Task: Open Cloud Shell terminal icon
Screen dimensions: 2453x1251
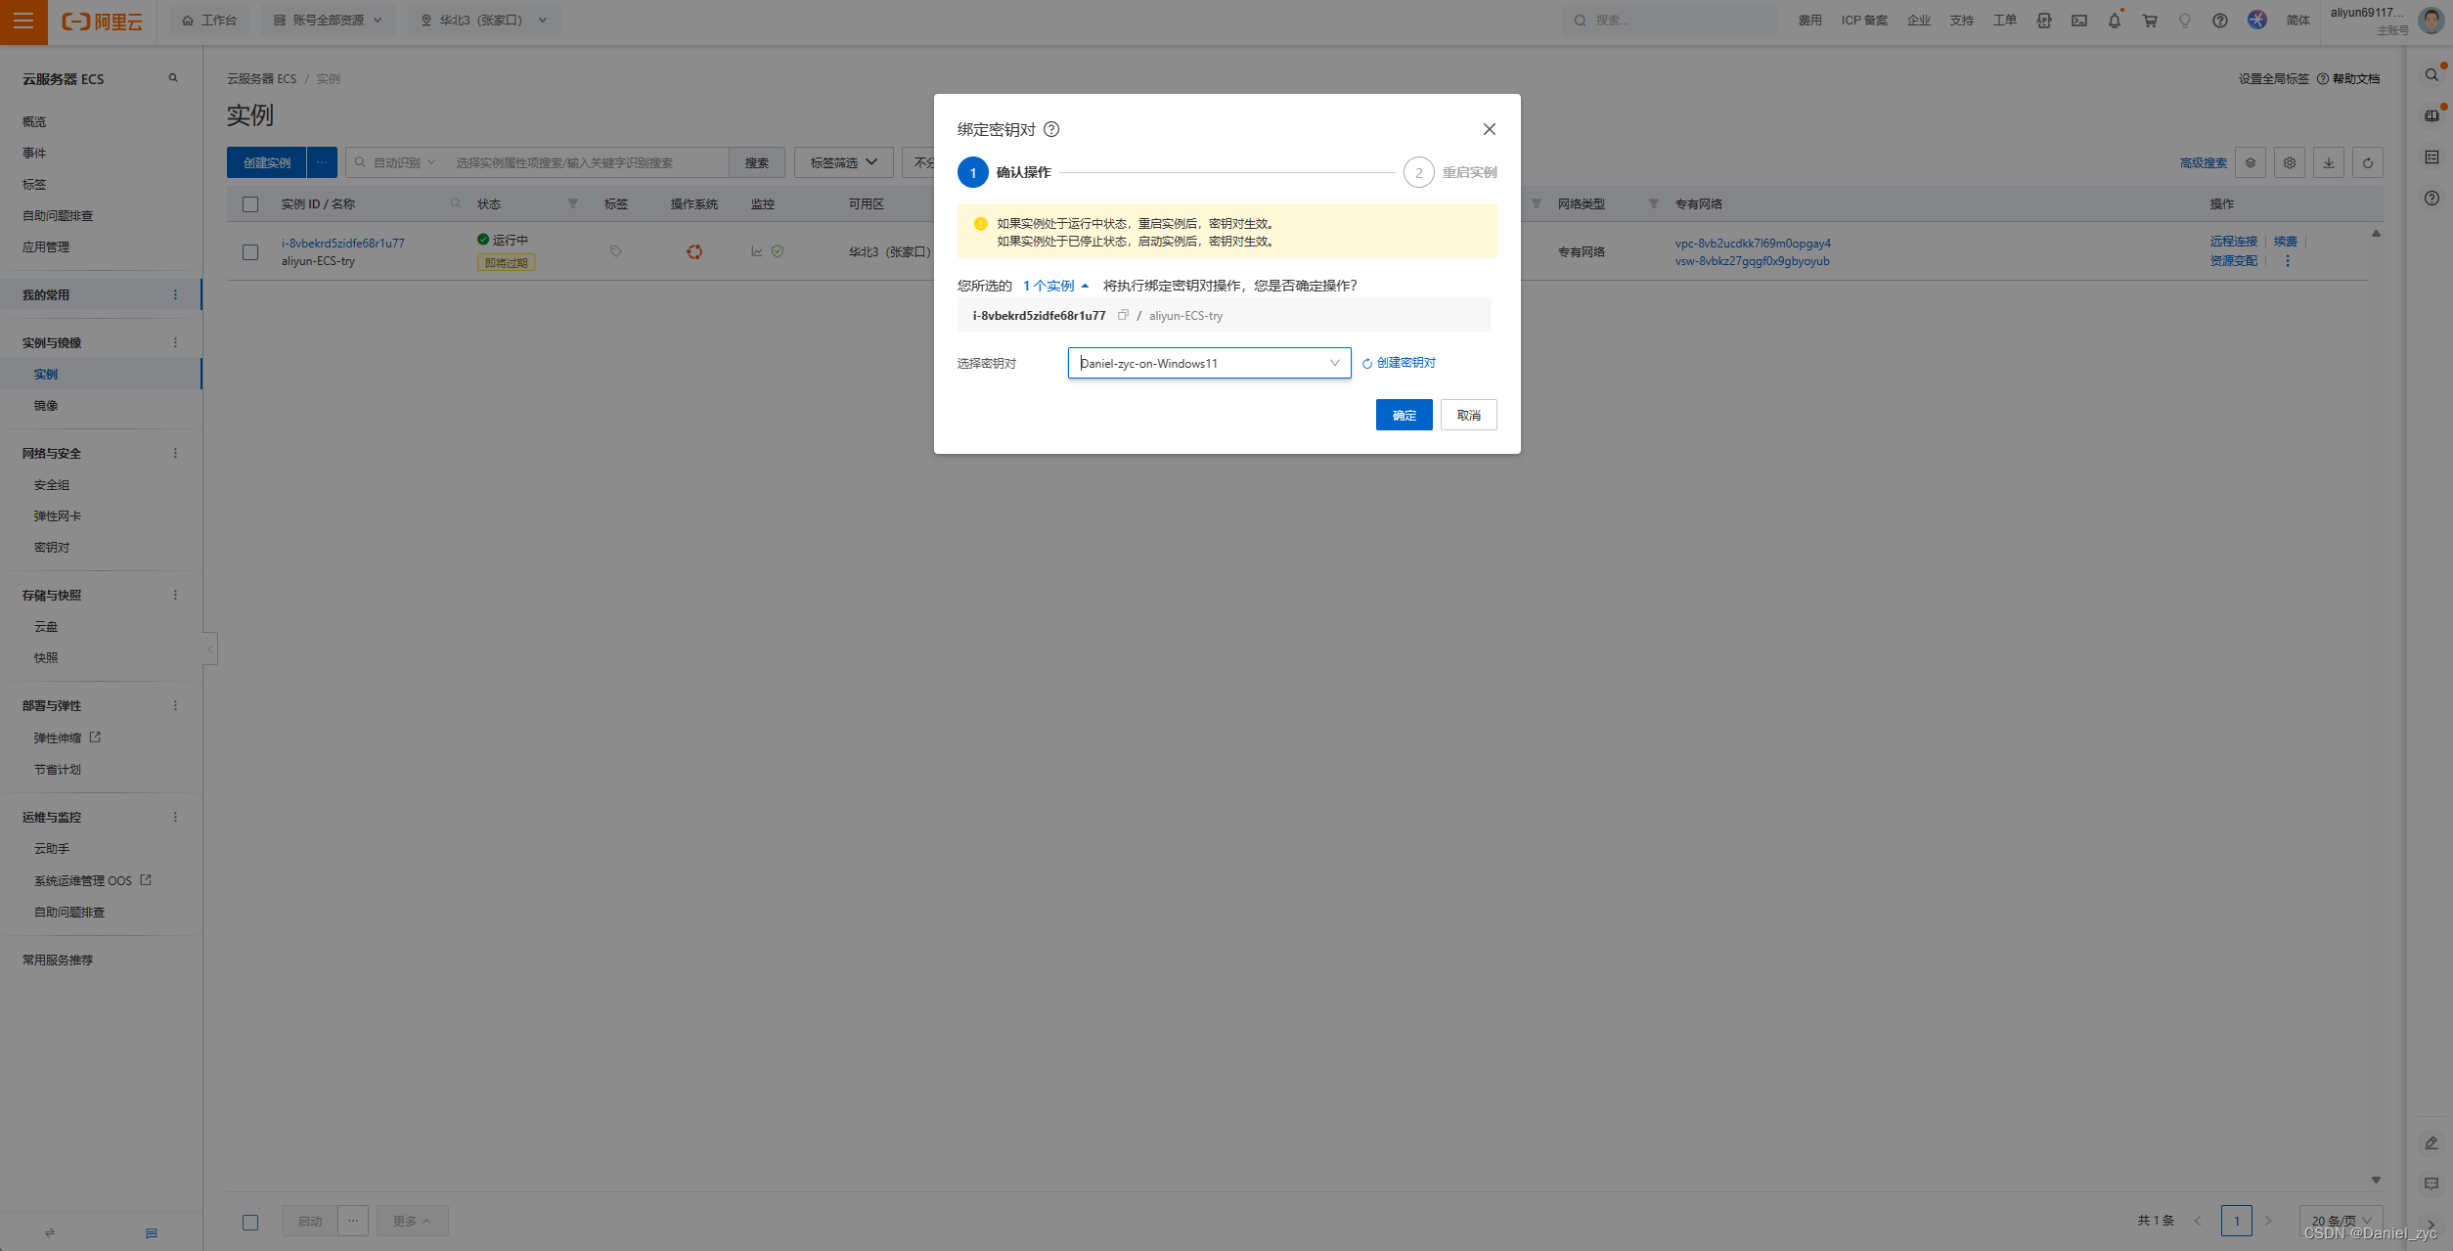Action: click(2078, 21)
